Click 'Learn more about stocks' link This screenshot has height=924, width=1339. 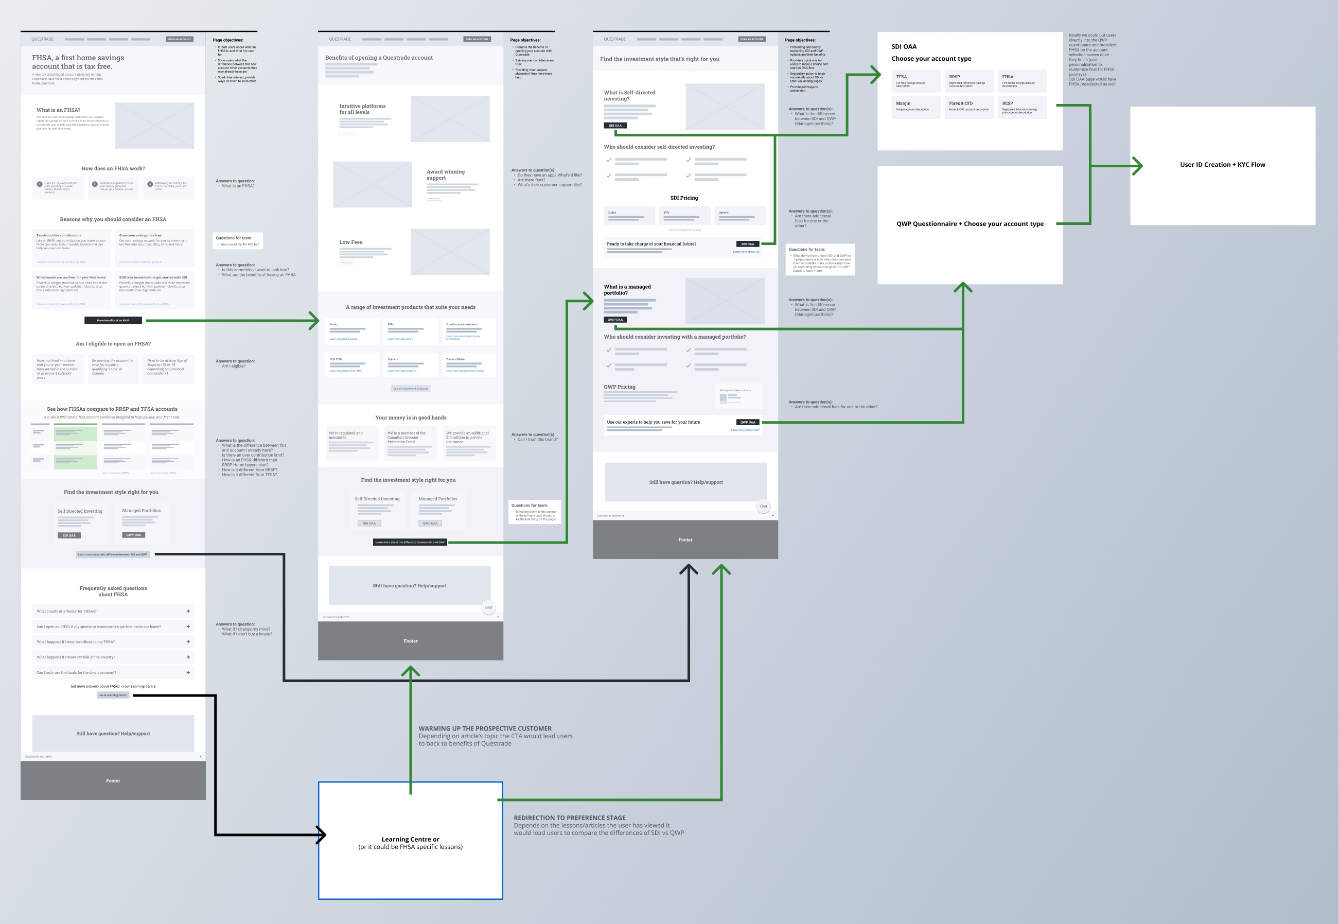click(x=343, y=339)
